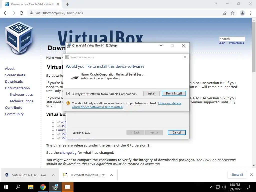Go back in Chrome browser
This screenshot has height=192, width=256.
[x=5, y=13]
